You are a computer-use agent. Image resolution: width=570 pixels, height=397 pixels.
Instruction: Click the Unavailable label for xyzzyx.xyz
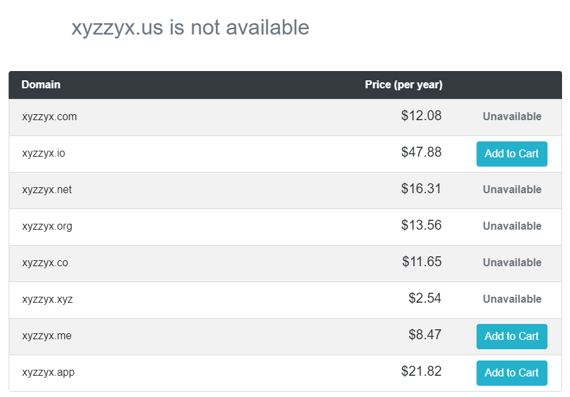pos(512,299)
